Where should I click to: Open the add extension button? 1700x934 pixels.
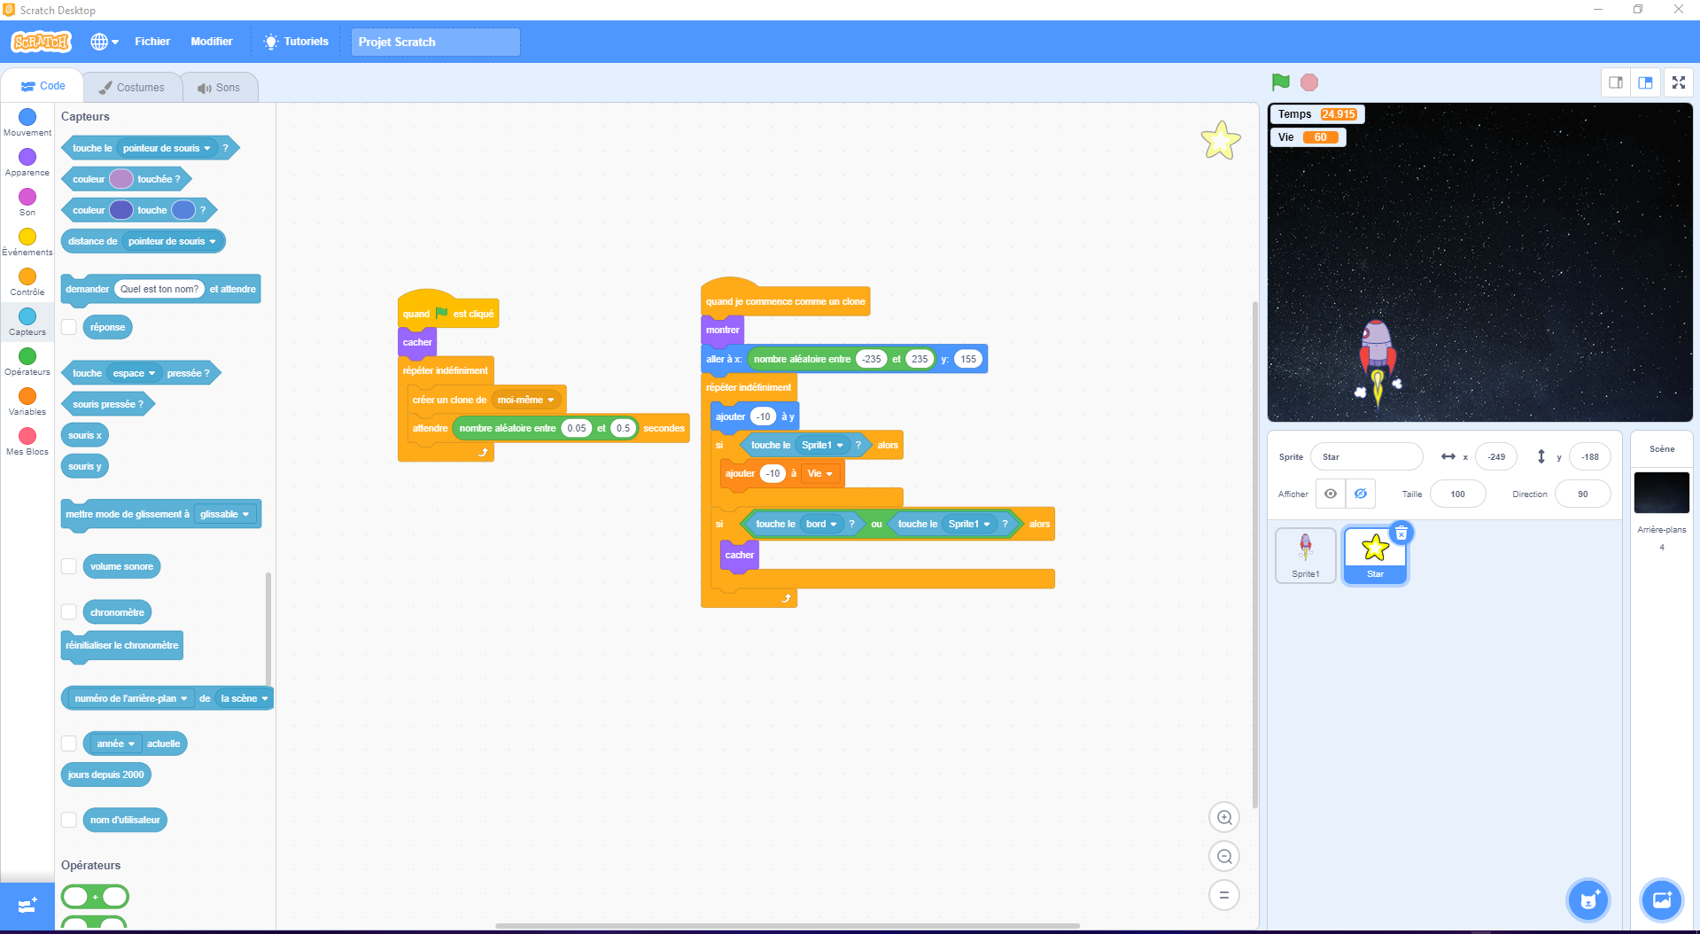(x=27, y=906)
